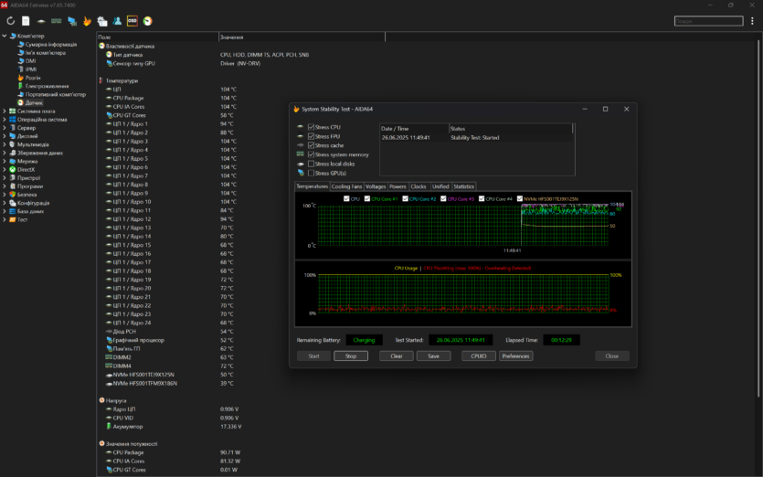Viewport: 763px width, 477px height.
Task: Click the monitor diagnostics toolbar icon
Action: tap(72, 21)
